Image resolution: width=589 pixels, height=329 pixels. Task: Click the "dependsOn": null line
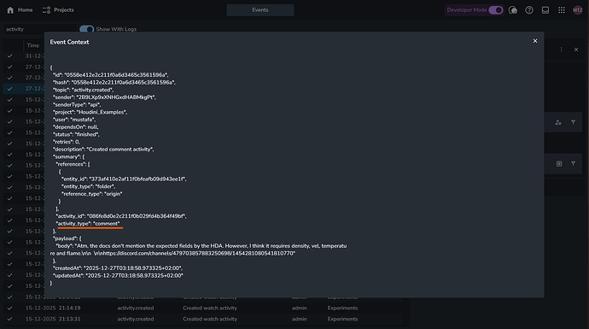(75, 127)
